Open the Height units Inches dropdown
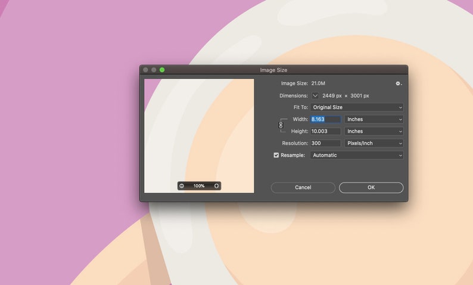The width and height of the screenshot is (473, 285). click(374, 131)
